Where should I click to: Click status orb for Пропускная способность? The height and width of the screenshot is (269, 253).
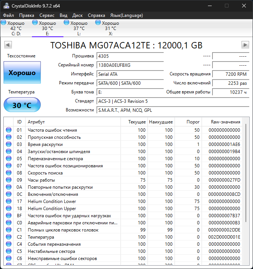tap(9, 137)
